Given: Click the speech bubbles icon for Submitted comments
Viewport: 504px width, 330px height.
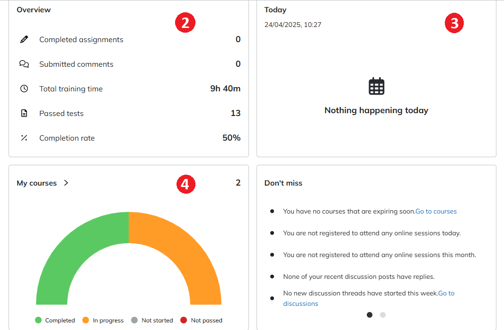Looking at the screenshot, I should pos(24,64).
